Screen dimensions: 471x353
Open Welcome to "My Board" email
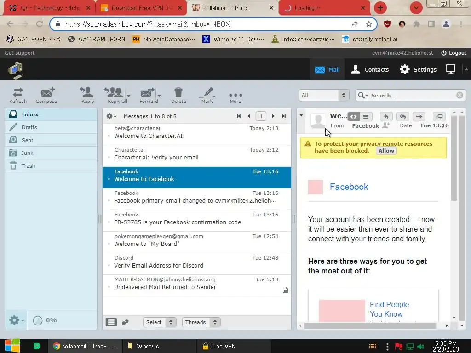coord(197,242)
